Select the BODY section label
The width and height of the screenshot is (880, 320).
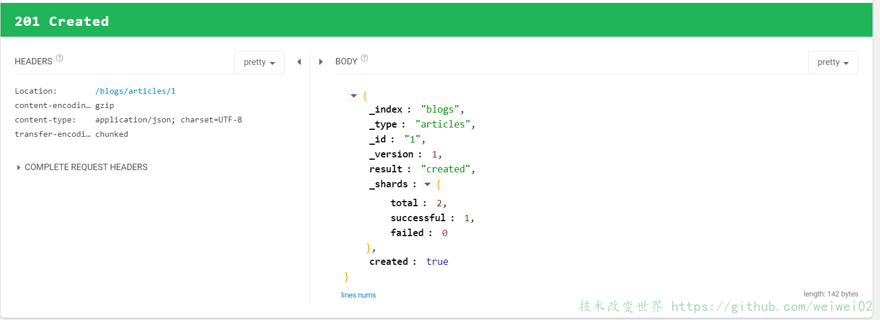[x=347, y=61]
